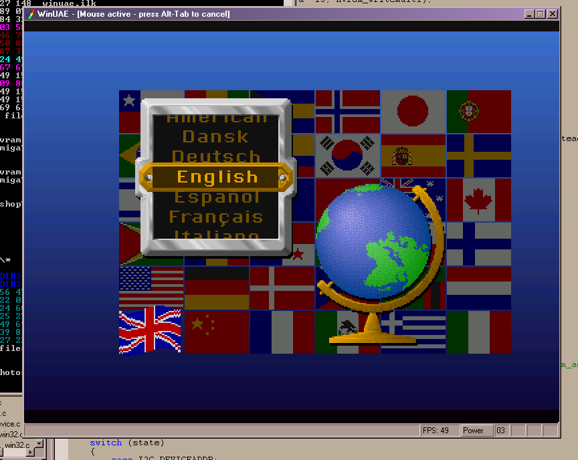This screenshot has width=578, height=460.
Task: Maximize the WinUAE window
Action: click(x=541, y=14)
